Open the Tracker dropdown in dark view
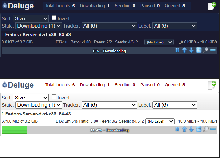Viewport: 220px width, 158px height. 109,26
